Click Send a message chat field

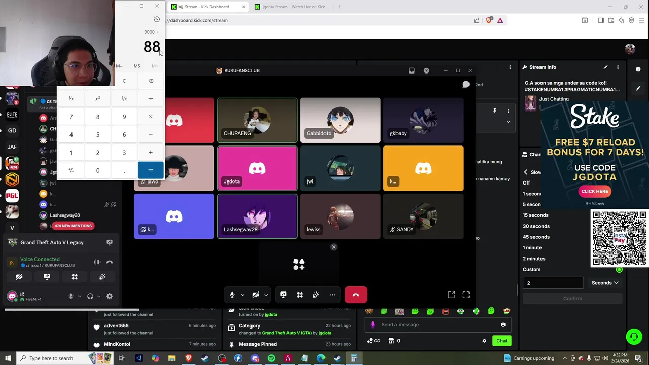pyautogui.click(x=438, y=325)
